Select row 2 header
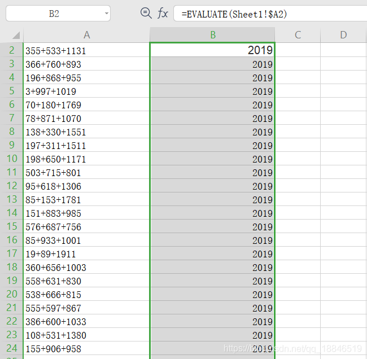367x359 pixels. (x=12, y=50)
